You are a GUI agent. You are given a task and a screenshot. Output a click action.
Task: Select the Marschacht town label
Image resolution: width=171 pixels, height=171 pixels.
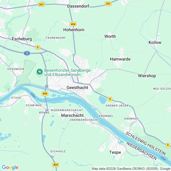[x=72, y=115]
